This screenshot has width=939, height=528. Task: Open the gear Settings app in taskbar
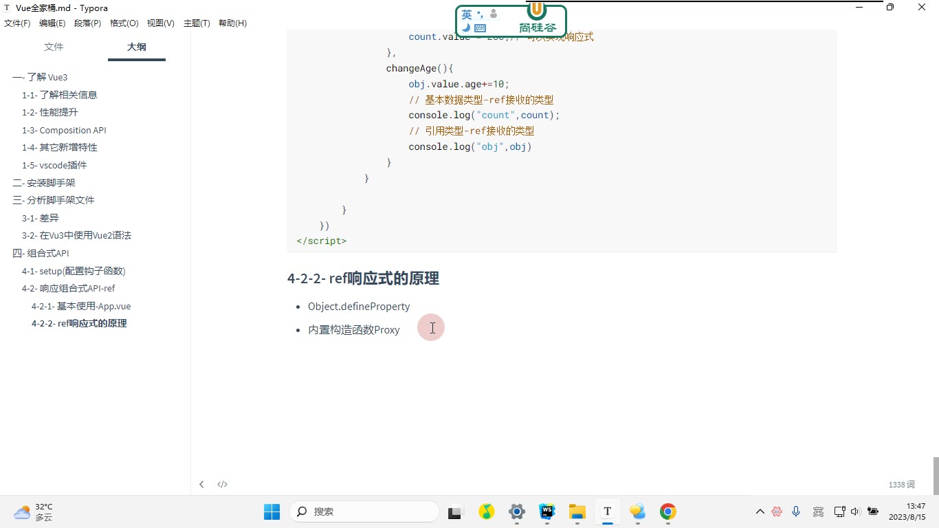(517, 511)
